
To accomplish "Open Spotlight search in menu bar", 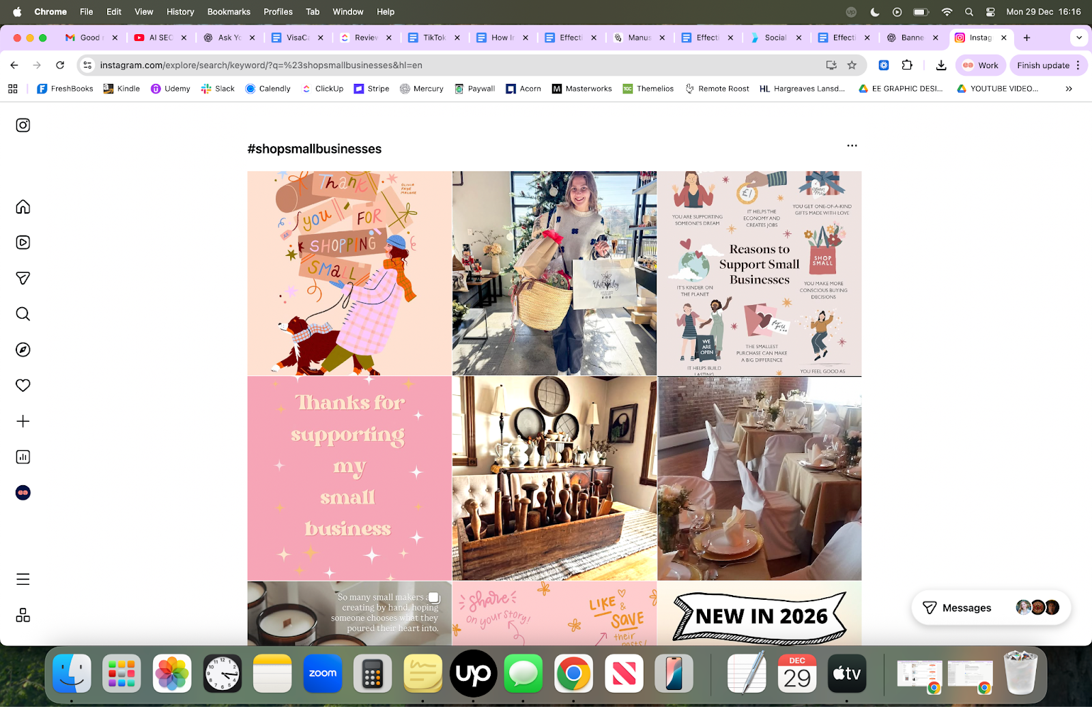I will point(969,12).
